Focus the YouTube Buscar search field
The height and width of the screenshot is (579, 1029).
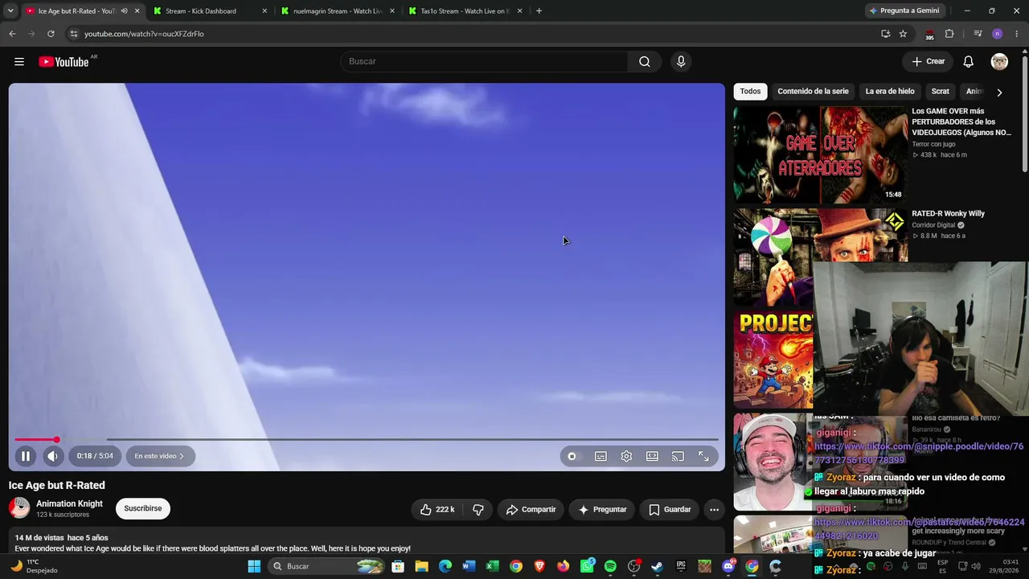pos(485,62)
